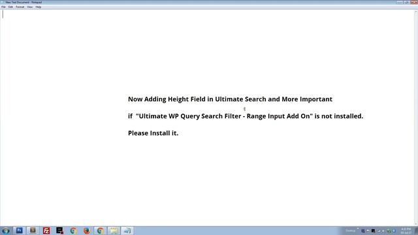Click the Notepad vertical scrollbar
Image resolution: width=418 pixels, height=235 pixels.
(416, 117)
